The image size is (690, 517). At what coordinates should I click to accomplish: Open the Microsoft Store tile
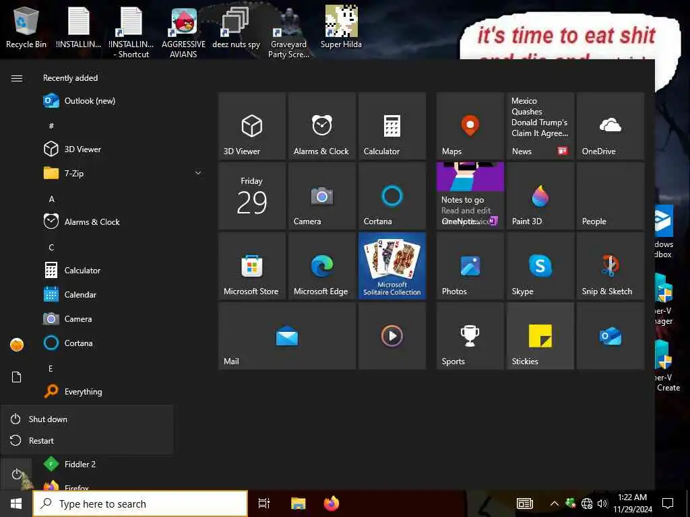coord(252,265)
